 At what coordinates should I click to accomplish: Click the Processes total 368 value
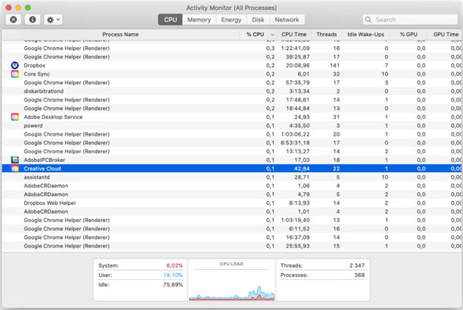point(360,275)
